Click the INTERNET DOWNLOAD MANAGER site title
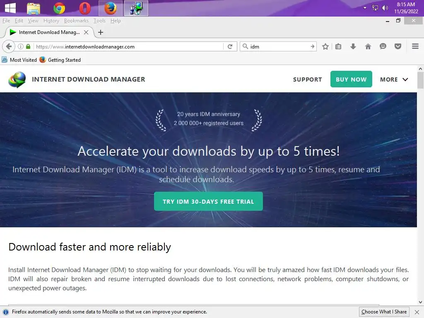The height and width of the screenshot is (318, 424). click(x=89, y=79)
